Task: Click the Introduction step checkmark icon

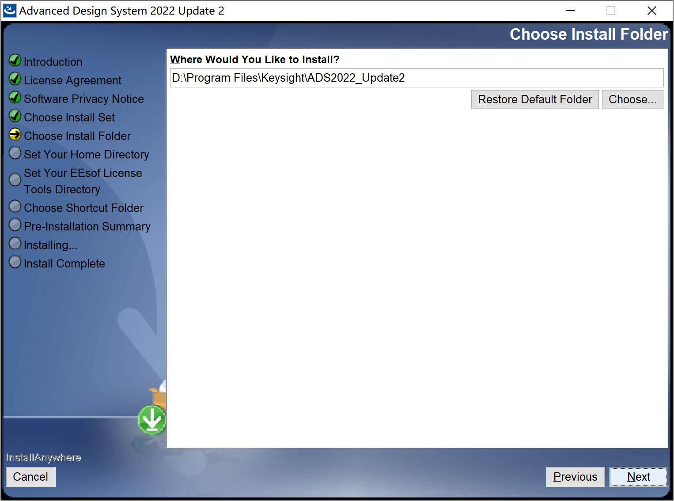Action: [x=15, y=60]
